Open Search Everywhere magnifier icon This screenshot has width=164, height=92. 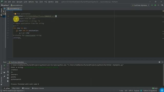coord(162,5)
